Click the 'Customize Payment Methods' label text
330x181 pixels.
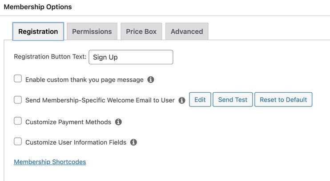(x=68, y=122)
